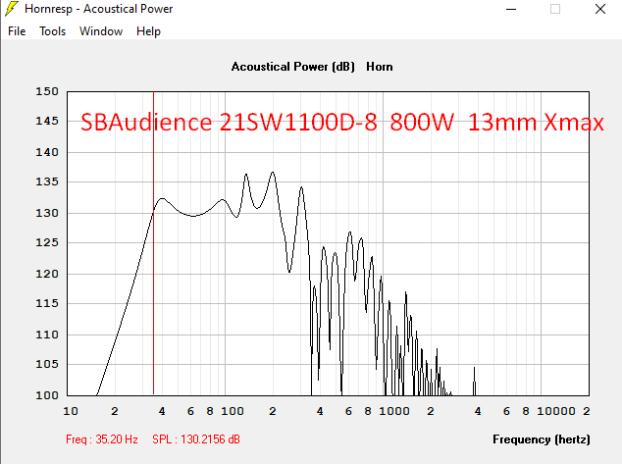Click the Acoustical Power (dB) Horn title
Viewport: 622px width, 464px height.
pyautogui.click(x=312, y=67)
